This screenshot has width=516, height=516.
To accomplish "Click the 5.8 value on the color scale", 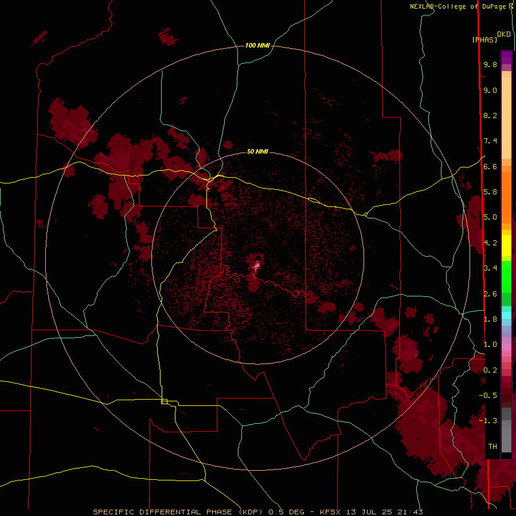I will (490, 192).
